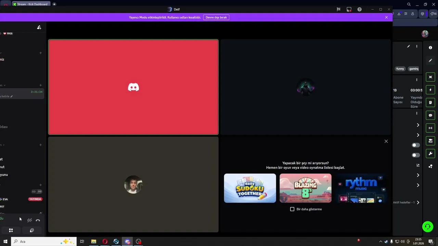Screen dimensions: 438x246
Task: Expand the chevron row below the pop-out icon
Action: [x=418, y=175]
